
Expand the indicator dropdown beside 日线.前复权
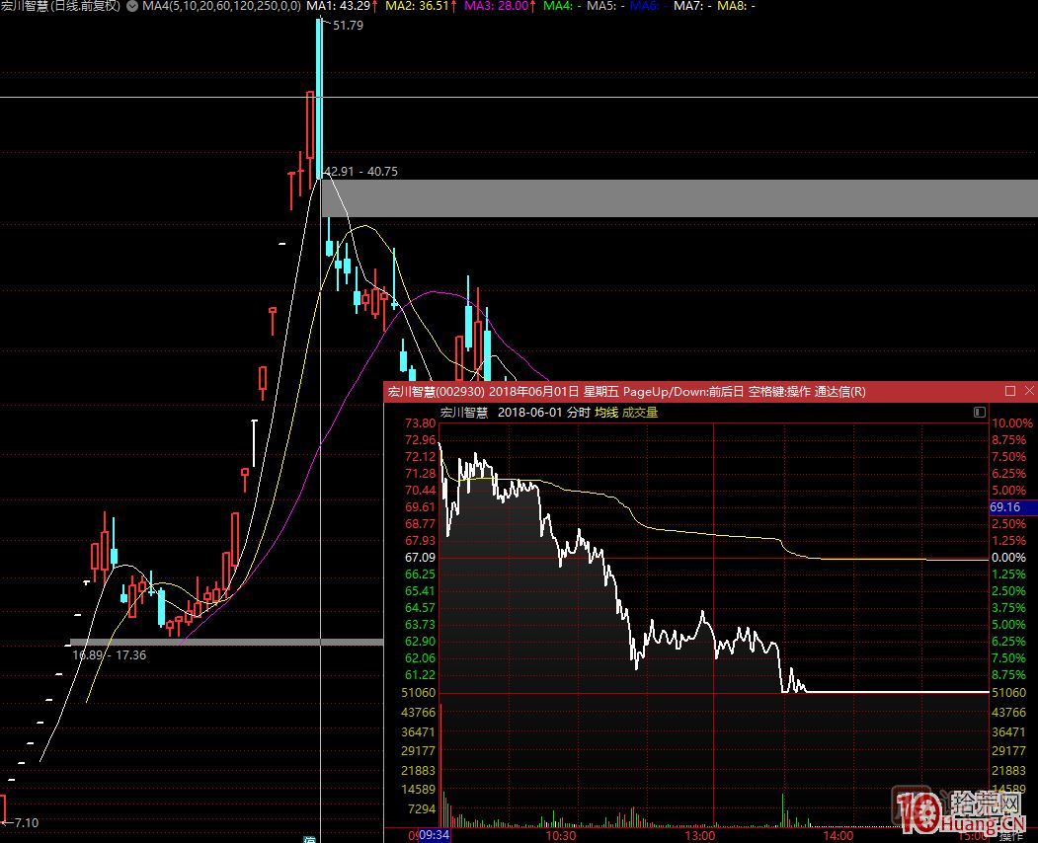[x=132, y=6]
